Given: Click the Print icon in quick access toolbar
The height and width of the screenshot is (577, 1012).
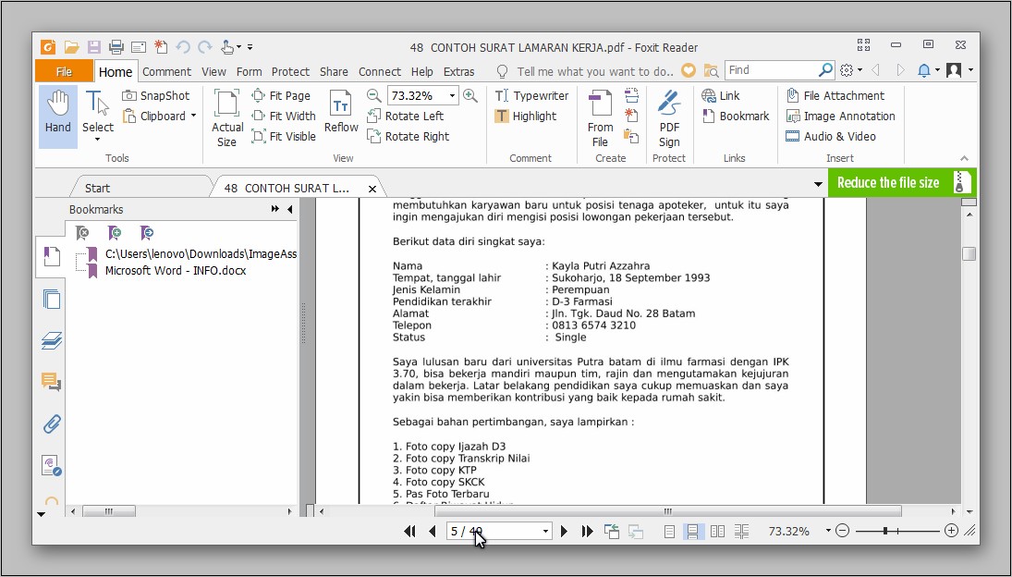Looking at the screenshot, I should click(x=116, y=47).
